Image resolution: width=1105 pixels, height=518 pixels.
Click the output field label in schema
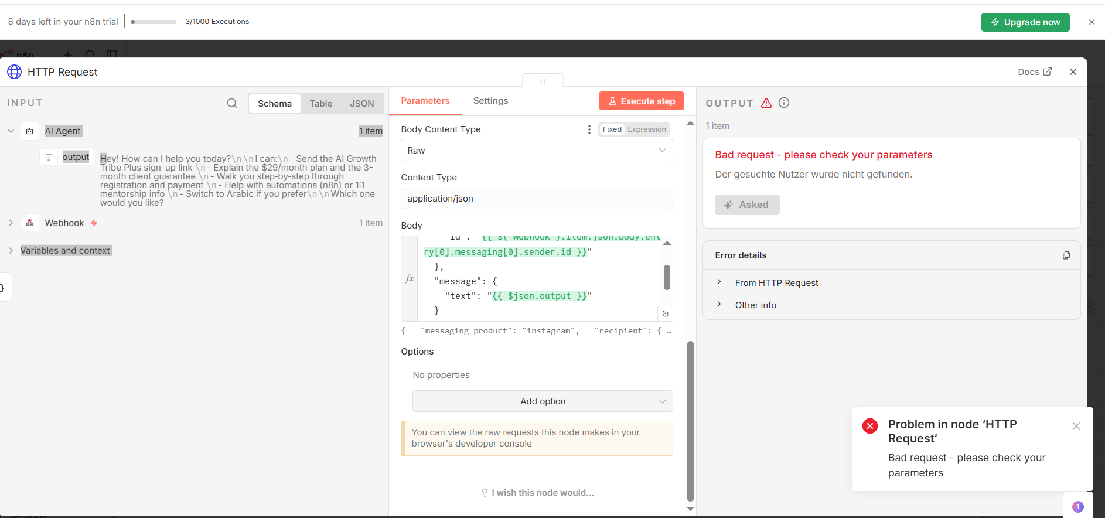[x=76, y=157]
